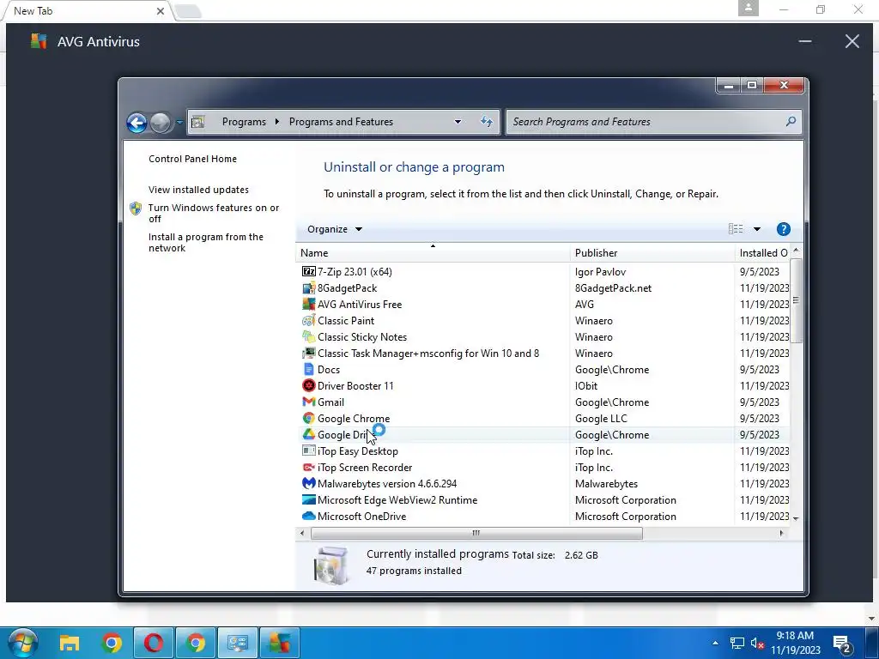Click the Google LLC publisher cell
This screenshot has width=879, height=659.
coord(601,418)
